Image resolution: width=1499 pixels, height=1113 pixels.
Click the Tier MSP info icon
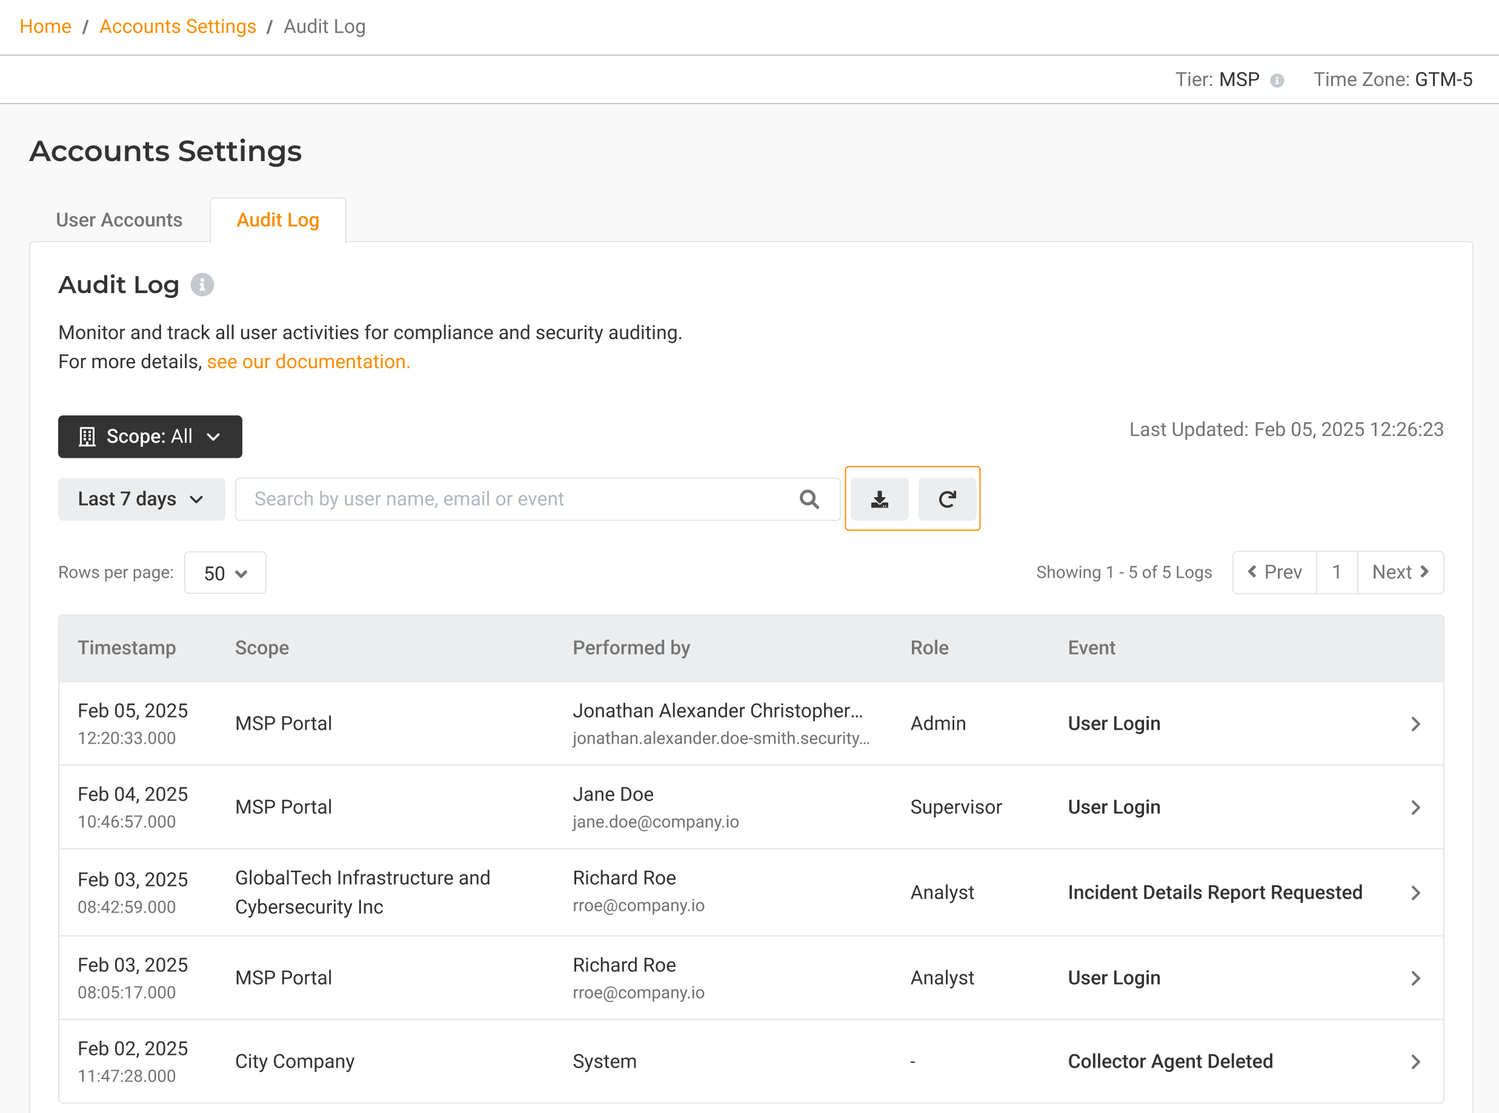coord(1277,81)
